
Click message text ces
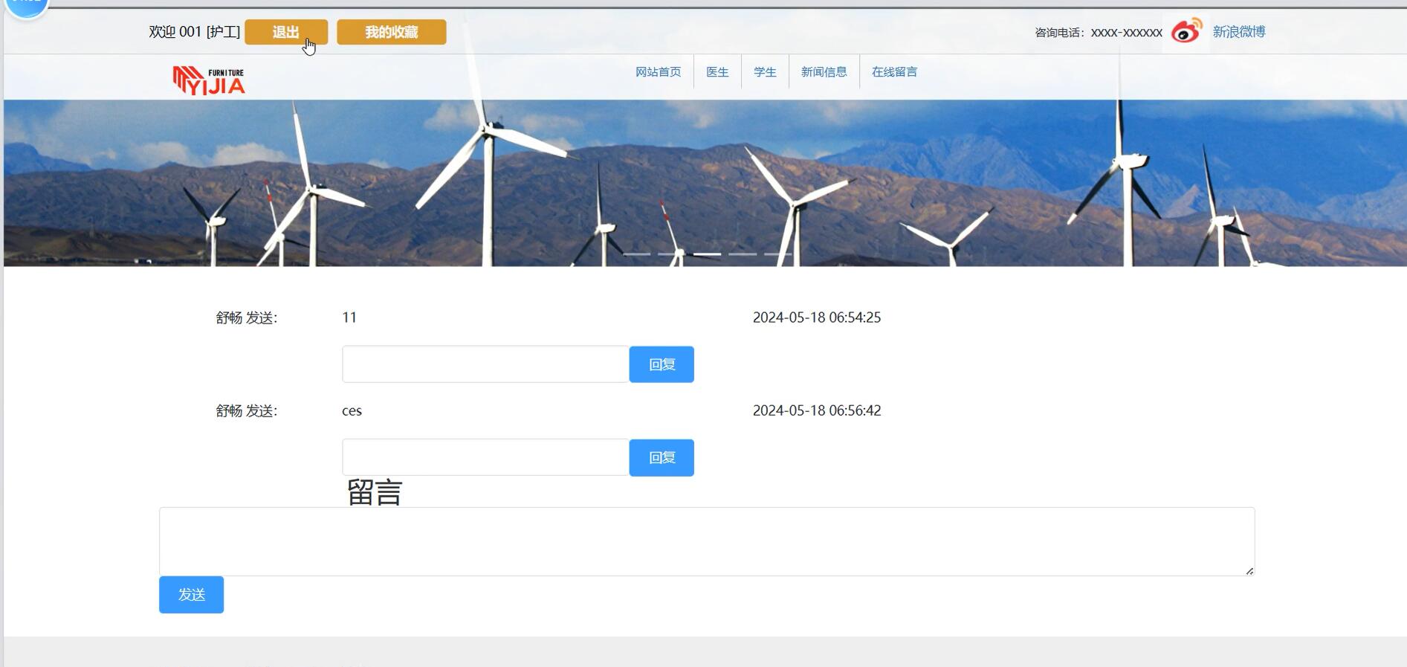352,410
